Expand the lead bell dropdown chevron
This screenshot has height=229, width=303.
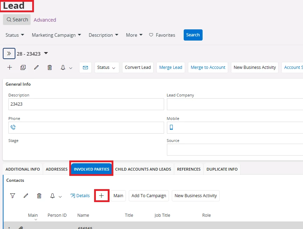coord(71,68)
